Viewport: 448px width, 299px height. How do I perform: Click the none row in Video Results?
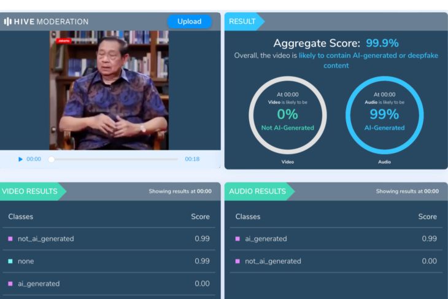(x=109, y=262)
